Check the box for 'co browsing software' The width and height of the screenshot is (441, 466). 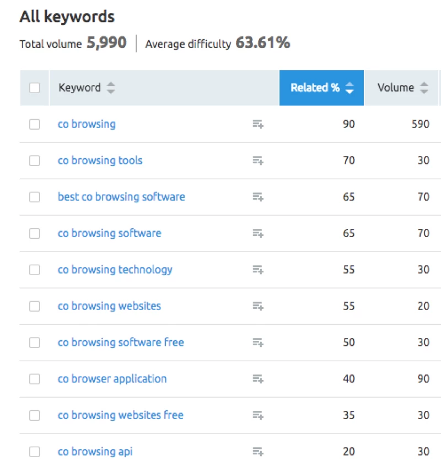coord(35,233)
